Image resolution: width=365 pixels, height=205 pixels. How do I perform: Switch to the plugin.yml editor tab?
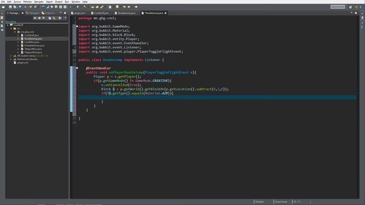click(79, 13)
